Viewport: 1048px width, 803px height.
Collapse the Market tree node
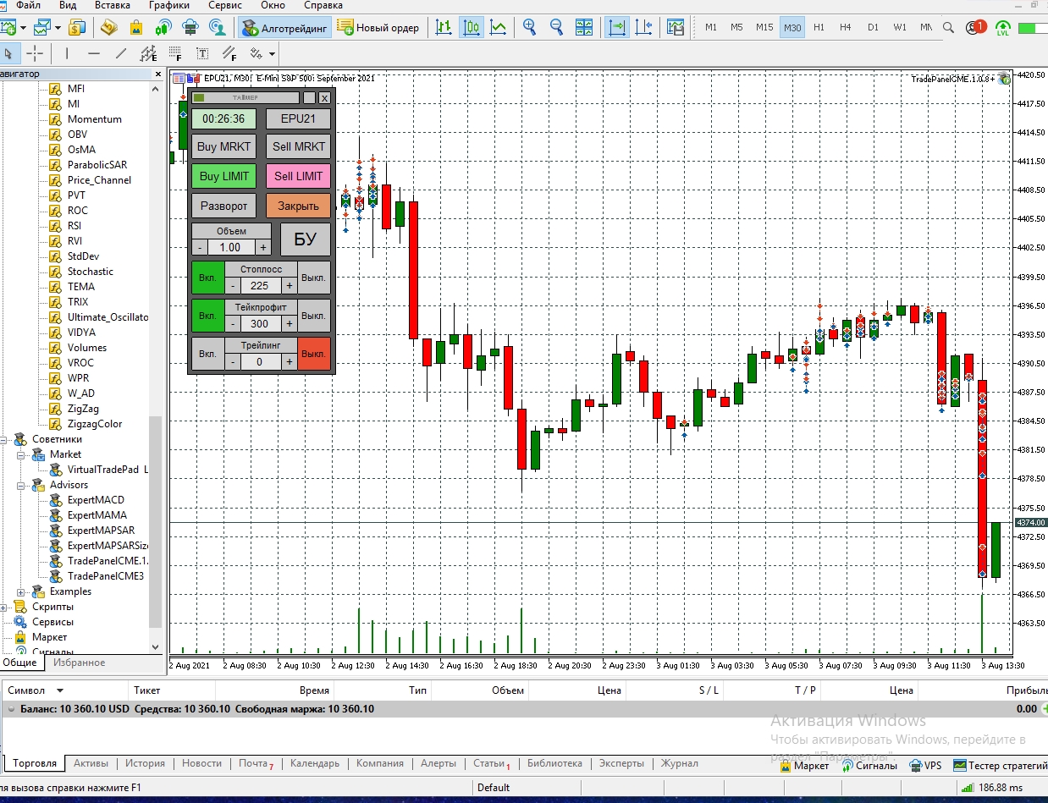[x=20, y=454]
